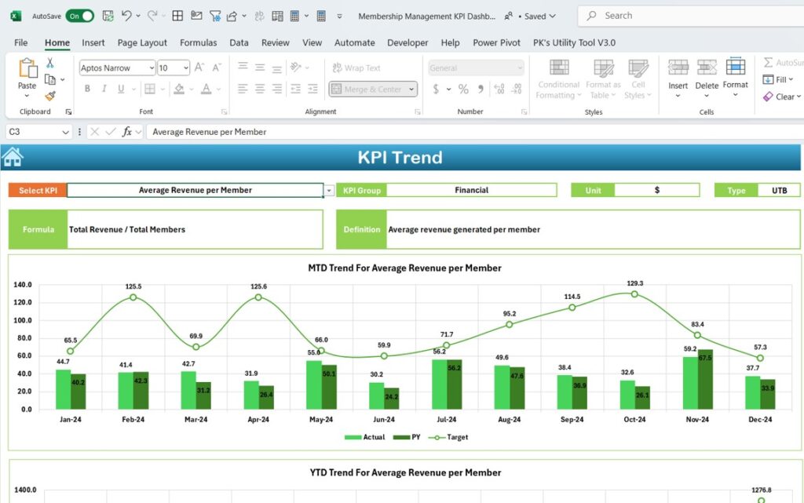Click the Cut scissors icon

[x=49, y=63]
